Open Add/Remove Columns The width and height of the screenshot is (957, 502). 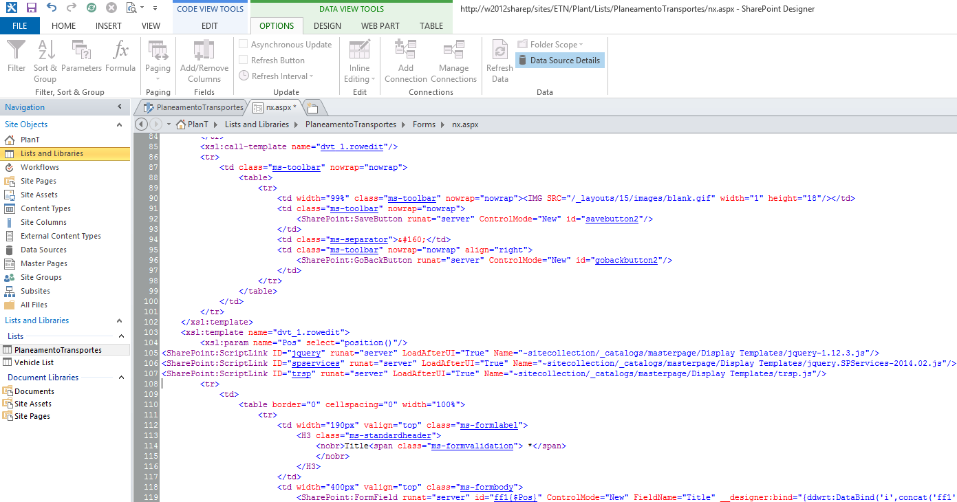coord(204,60)
